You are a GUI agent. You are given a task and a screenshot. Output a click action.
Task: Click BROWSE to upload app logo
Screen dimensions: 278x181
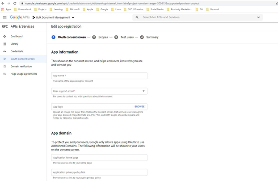139,107
